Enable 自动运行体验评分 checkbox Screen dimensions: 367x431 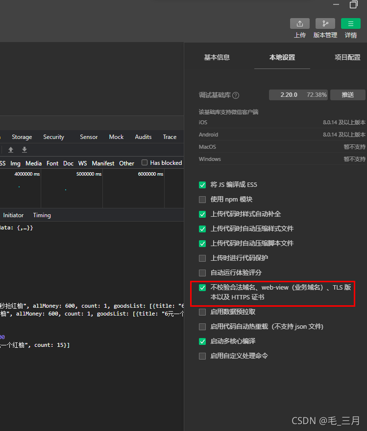[x=202, y=272]
